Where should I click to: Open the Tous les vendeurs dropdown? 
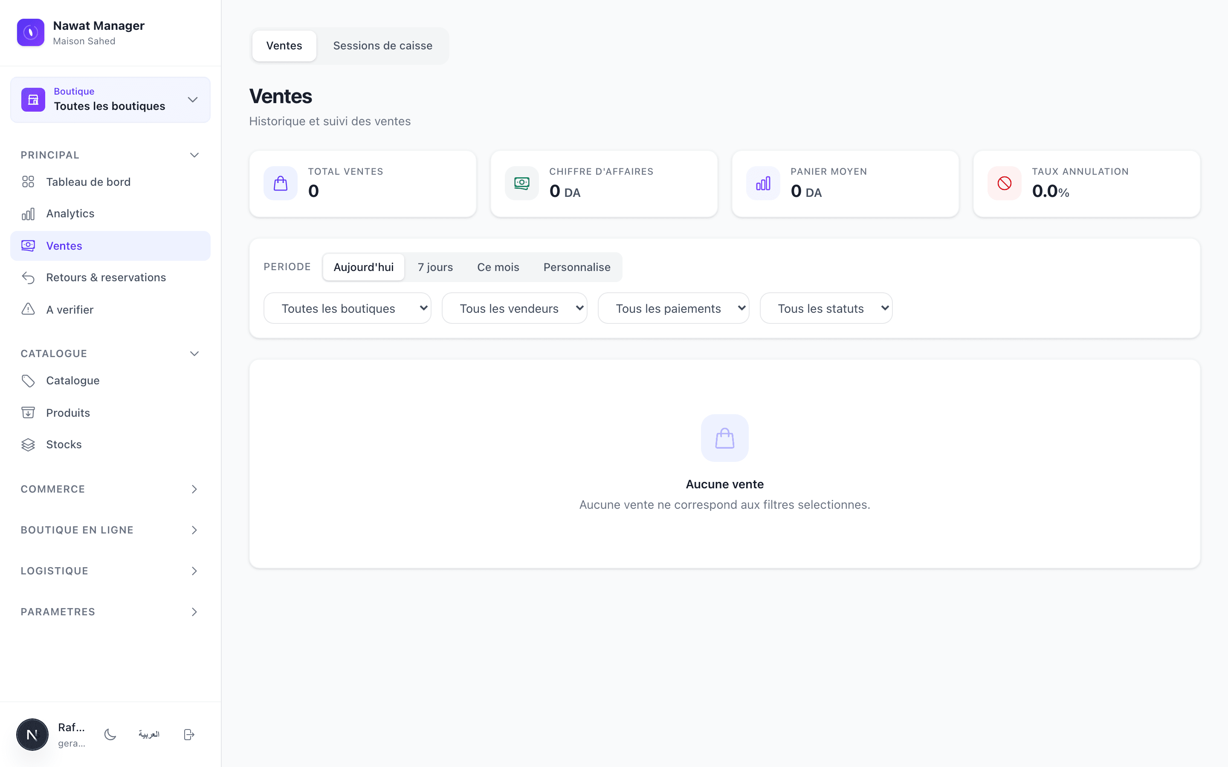(x=515, y=308)
